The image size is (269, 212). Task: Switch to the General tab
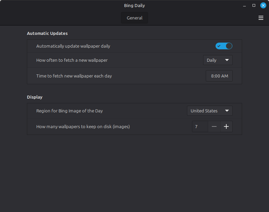(134, 18)
